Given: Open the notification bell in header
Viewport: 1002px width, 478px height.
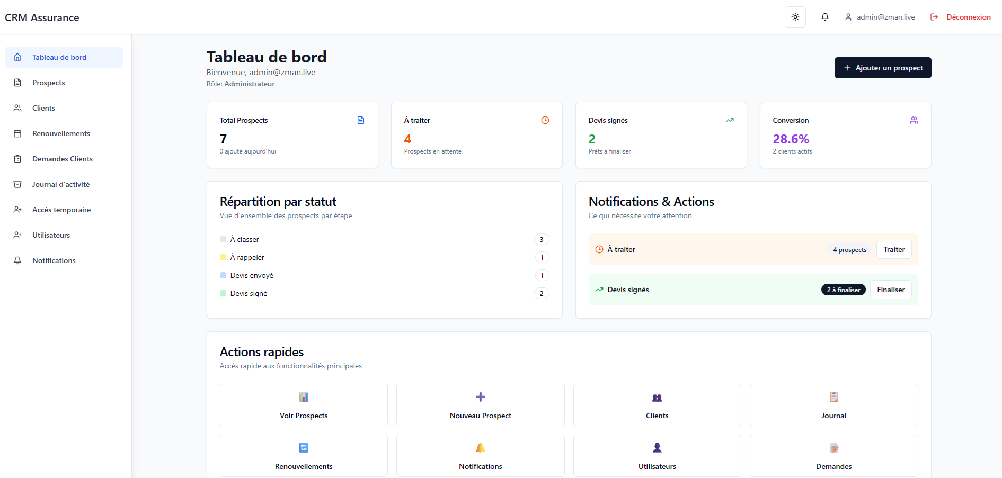Looking at the screenshot, I should point(824,17).
